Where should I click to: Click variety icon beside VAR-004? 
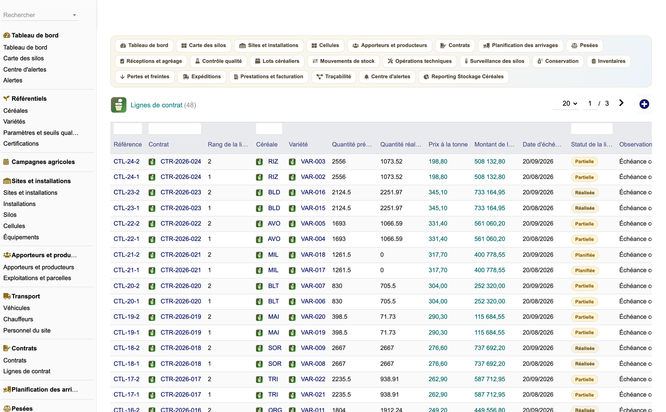click(292, 239)
